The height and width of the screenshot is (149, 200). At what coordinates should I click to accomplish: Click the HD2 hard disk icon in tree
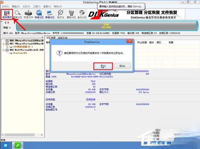[x=7, y=50]
